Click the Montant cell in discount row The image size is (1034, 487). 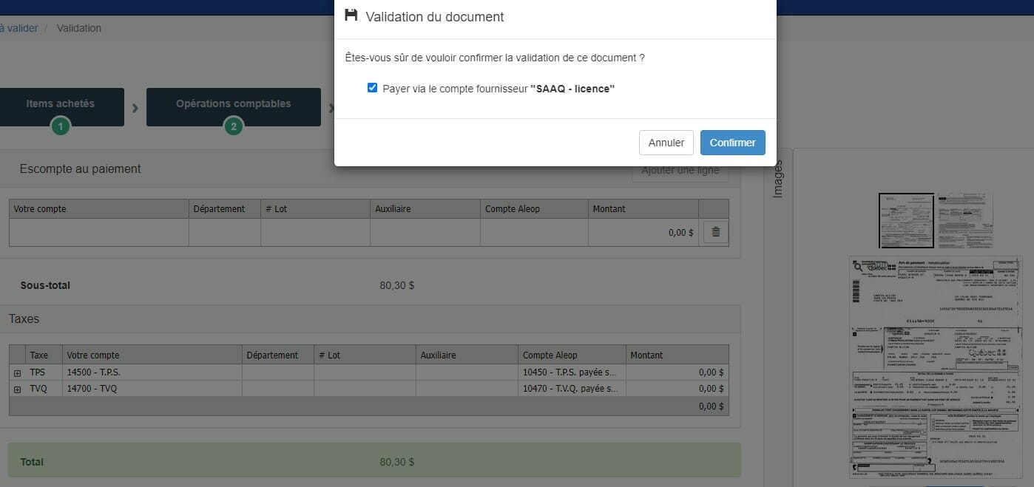tap(643, 232)
